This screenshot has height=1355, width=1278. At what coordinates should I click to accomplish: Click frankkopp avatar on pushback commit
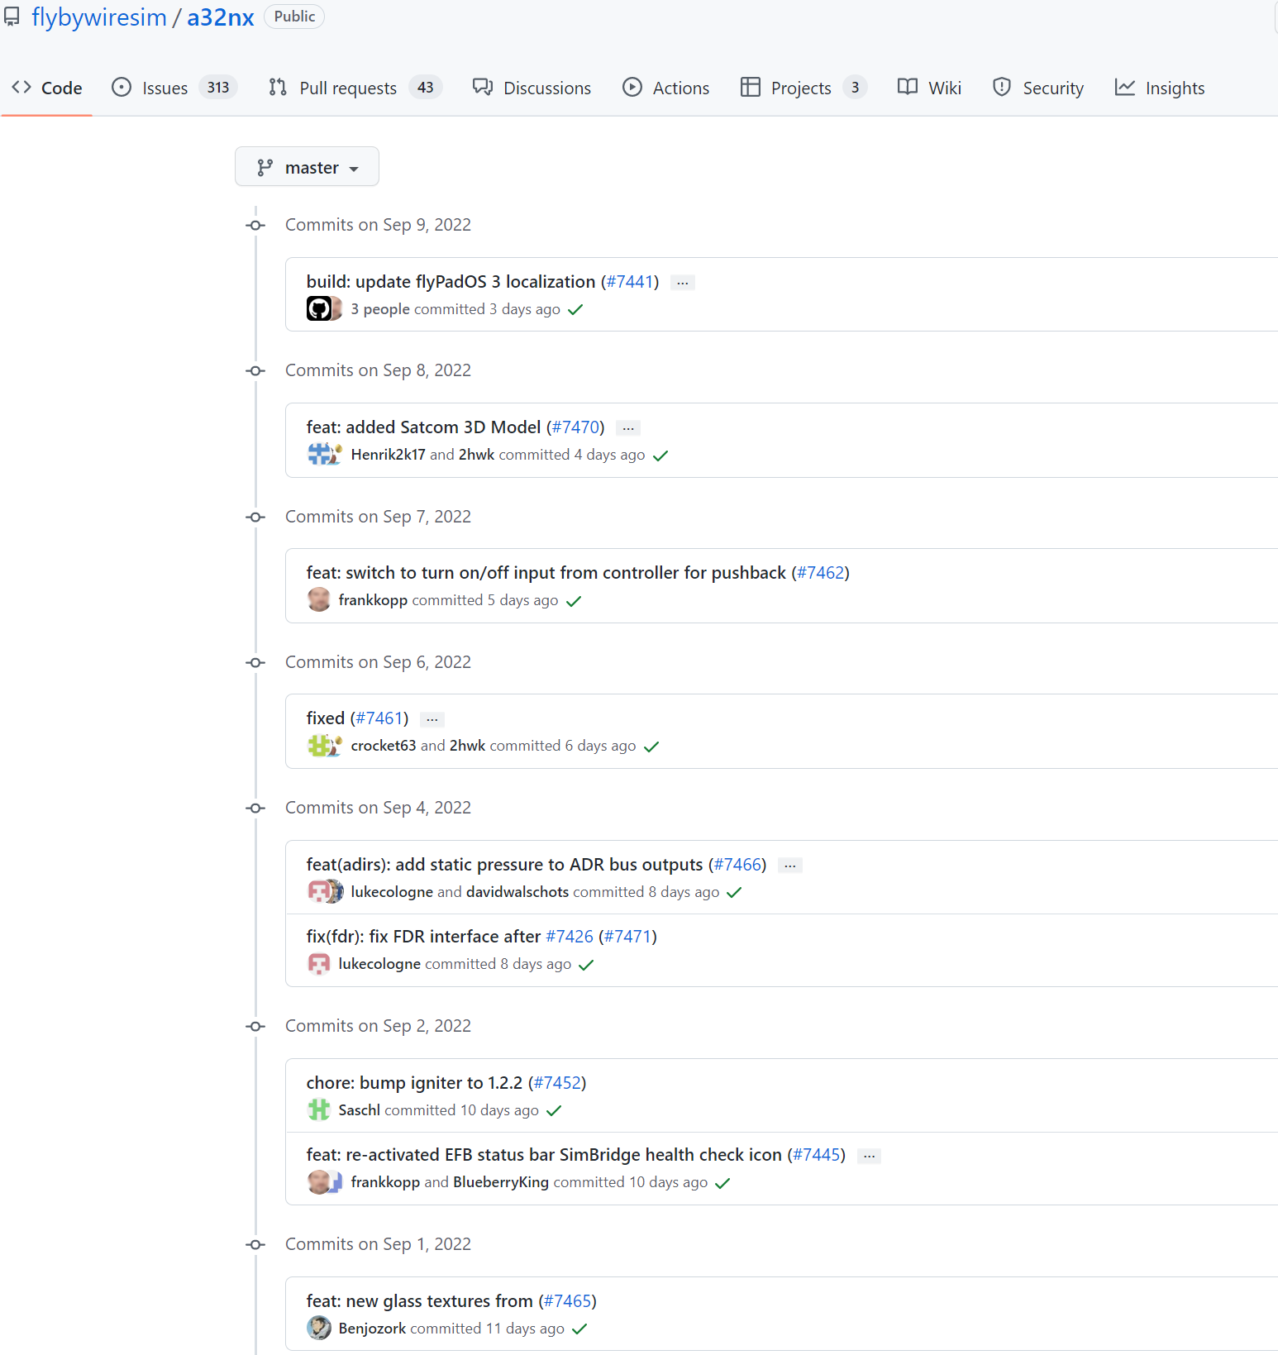[x=319, y=600]
